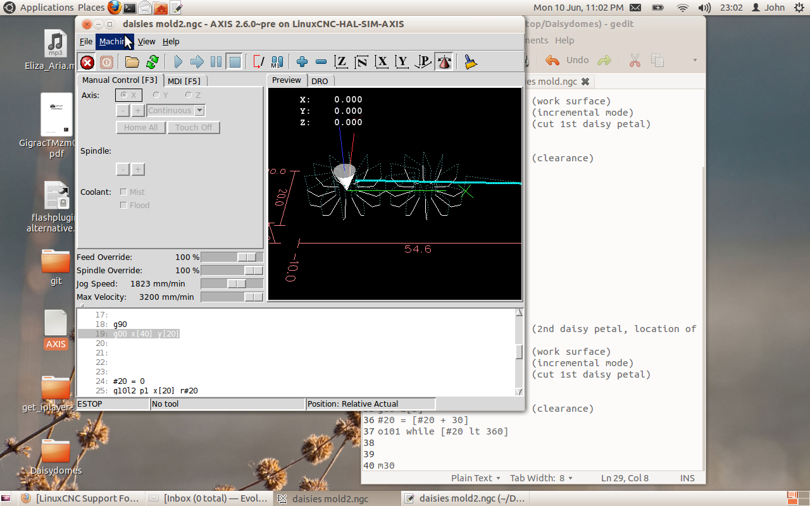Screen dimensions: 810x506
Task: Run the program with play icon
Action: click(178, 62)
